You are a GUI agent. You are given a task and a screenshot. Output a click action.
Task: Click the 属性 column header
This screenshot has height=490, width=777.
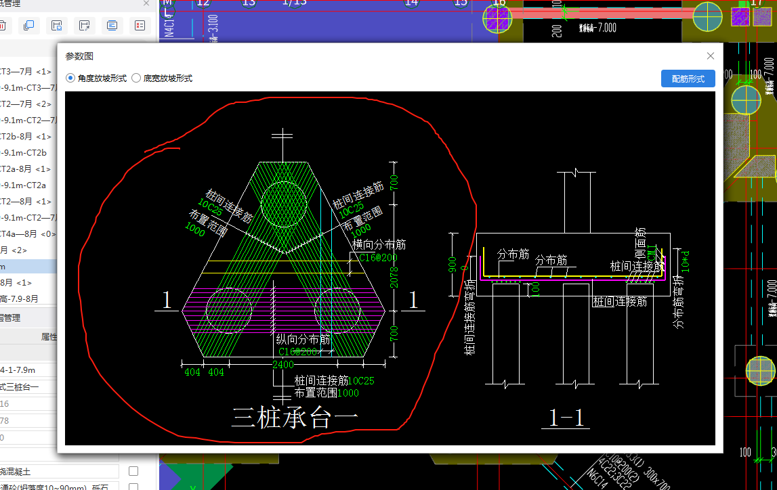pyautogui.click(x=49, y=337)
